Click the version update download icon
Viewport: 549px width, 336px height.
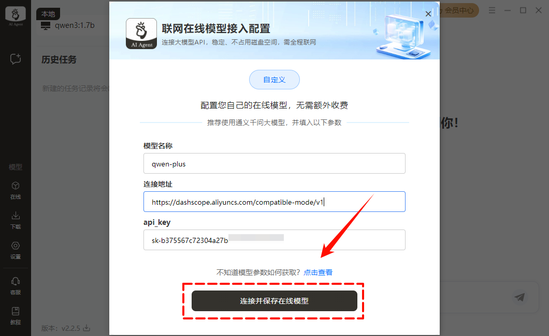pyautogui.click(x=86, y=328)
